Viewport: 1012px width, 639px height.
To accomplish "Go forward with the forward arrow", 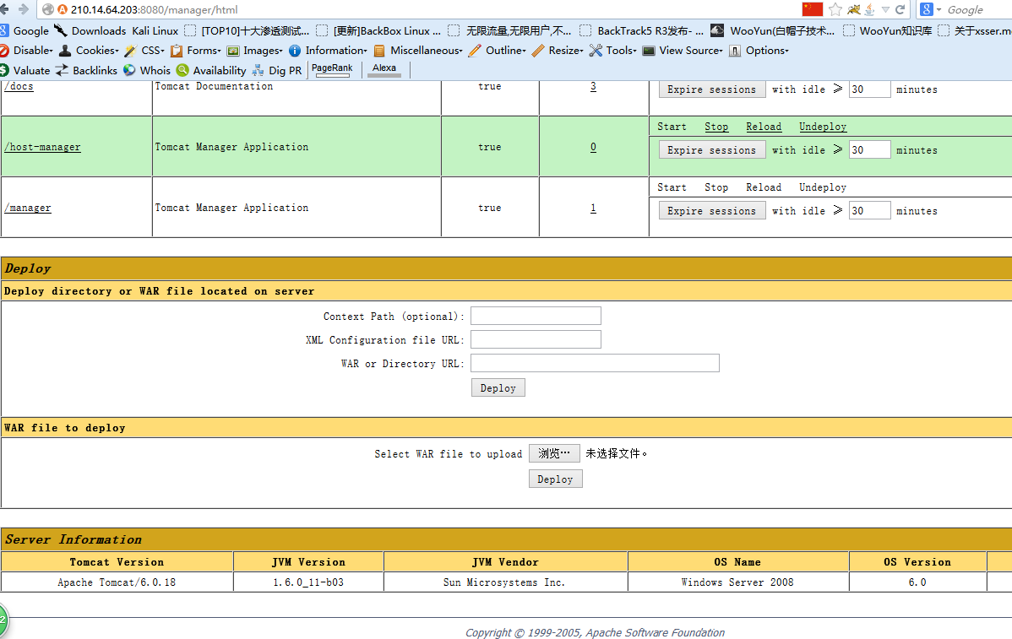I will click(x=24, y=9).
